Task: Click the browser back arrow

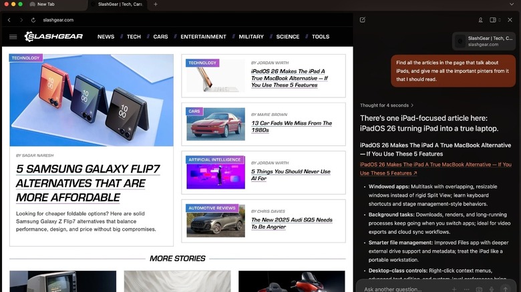Action: tap(9, 20)
